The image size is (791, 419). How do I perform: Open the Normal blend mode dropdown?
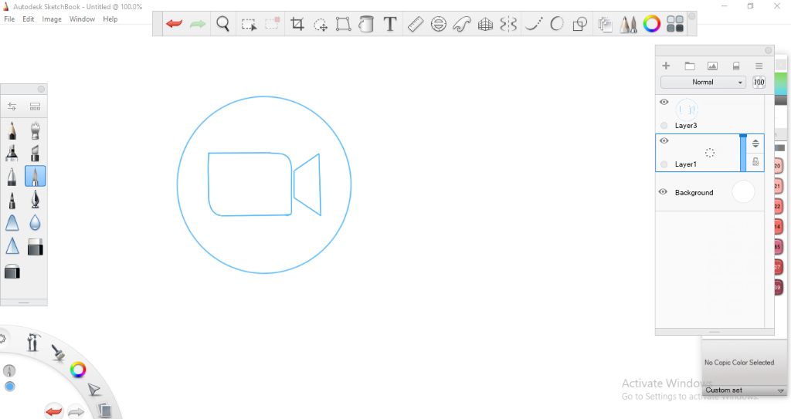point(703,83)
